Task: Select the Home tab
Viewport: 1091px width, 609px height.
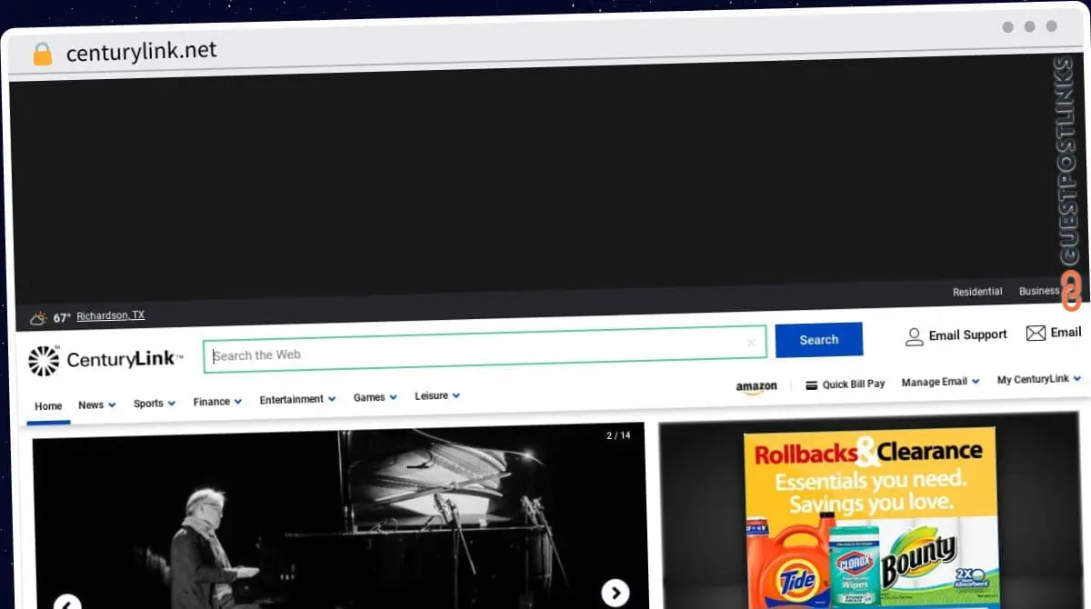Action: pos(48,406)
